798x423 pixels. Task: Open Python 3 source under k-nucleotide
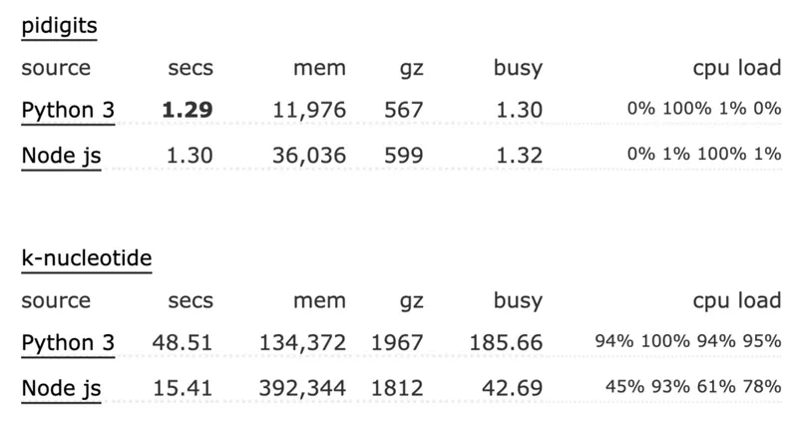click(x=68, y=343)
